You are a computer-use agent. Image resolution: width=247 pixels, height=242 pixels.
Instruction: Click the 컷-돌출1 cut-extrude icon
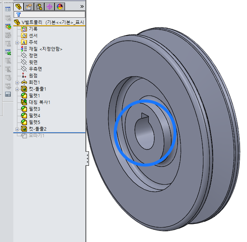click(x=24, y=89)
